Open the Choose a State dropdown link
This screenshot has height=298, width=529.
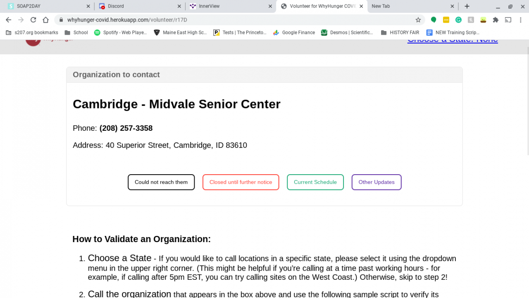(453, 40)
